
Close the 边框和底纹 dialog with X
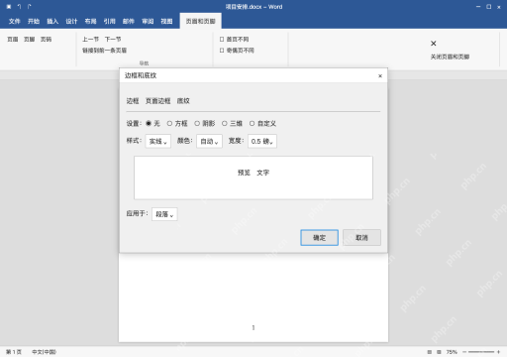[x=380, y=75]
